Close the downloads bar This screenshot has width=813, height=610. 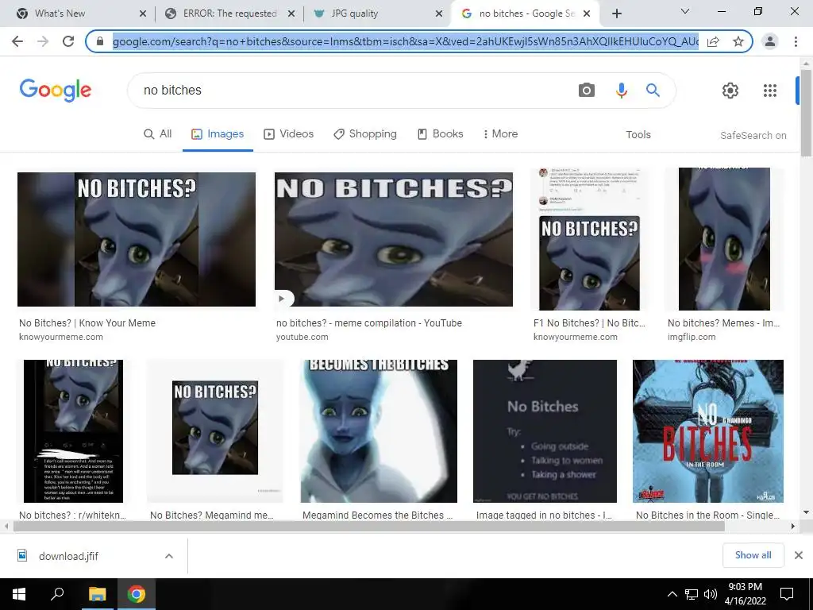pyautogui.click(x=799, y=555)
